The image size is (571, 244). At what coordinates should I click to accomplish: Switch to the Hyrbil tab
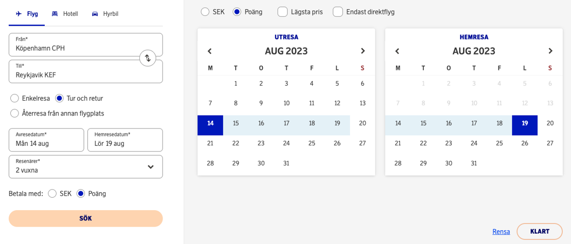105,14
